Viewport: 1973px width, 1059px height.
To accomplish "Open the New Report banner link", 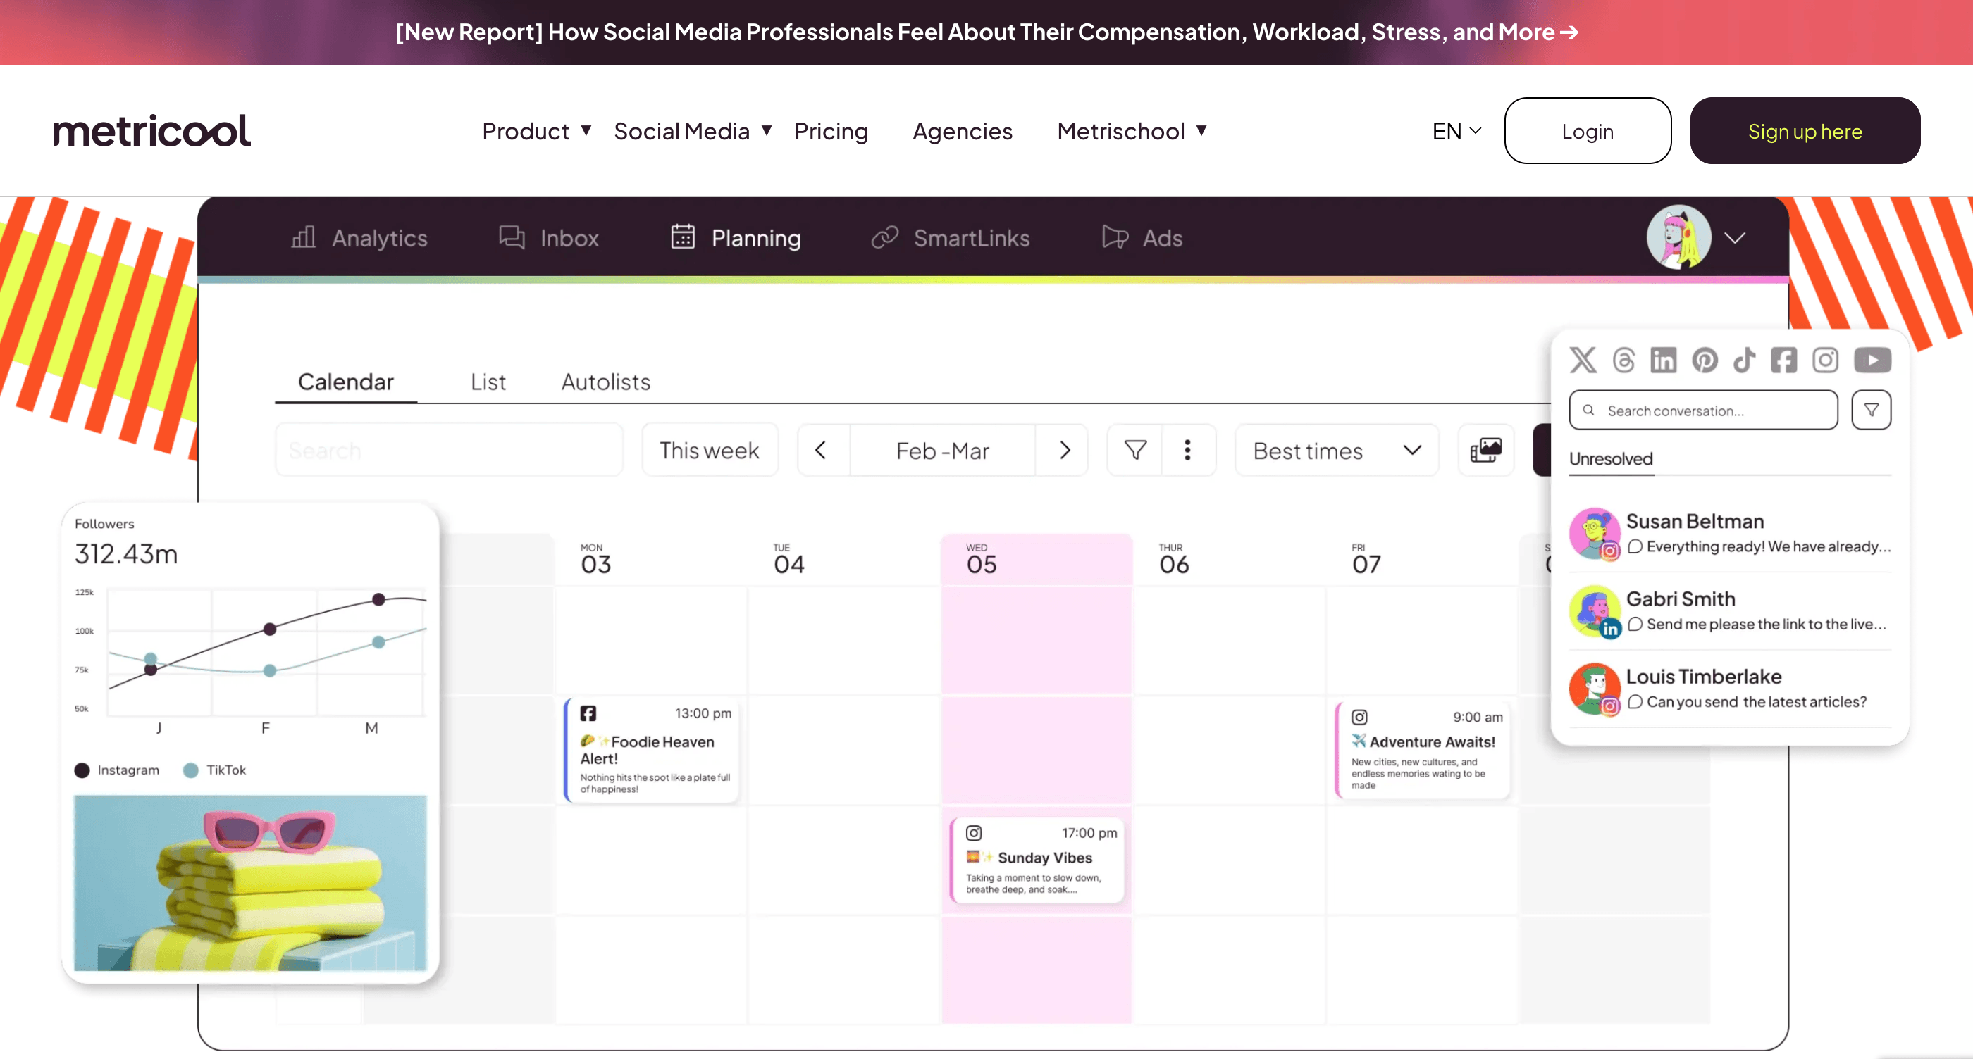I will 986,32.
